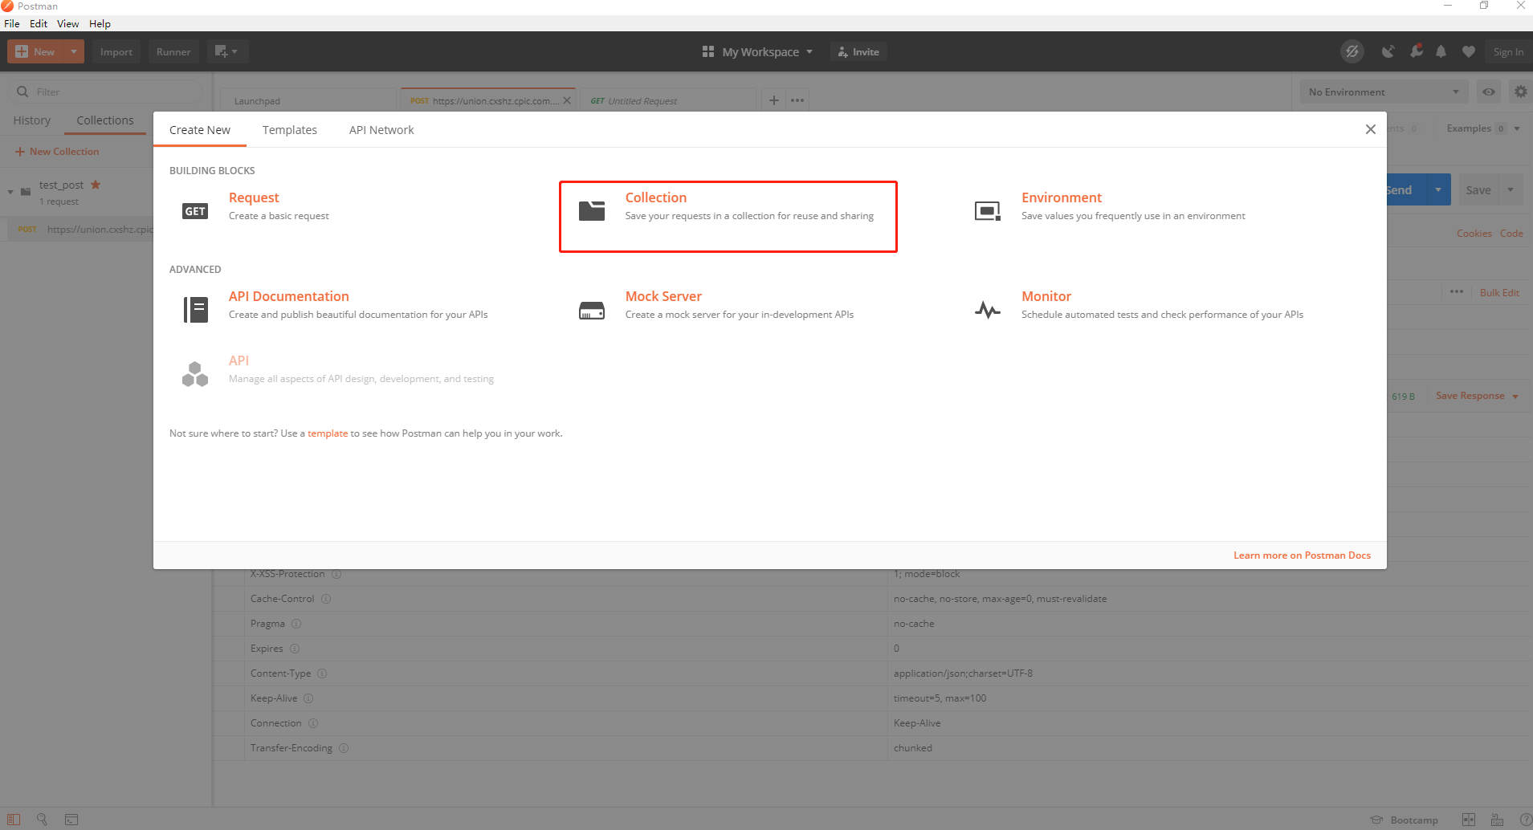This screenshot has height=830, width=1533.
Task: Click the Pragma header info icon
Action: coord(296,624)
